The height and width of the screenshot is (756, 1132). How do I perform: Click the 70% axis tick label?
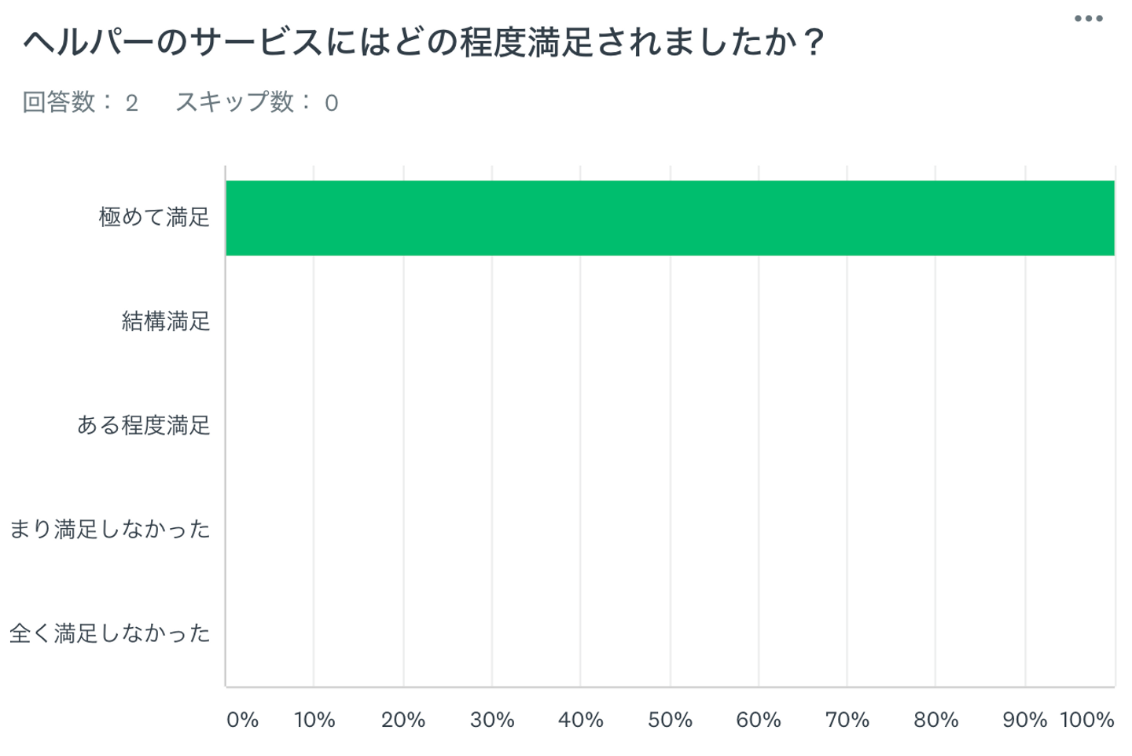point(847,720)
